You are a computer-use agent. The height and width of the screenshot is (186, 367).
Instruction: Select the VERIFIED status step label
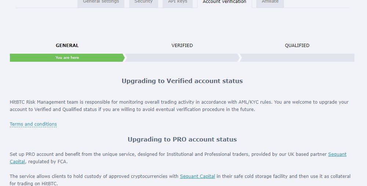click(x=182, y=46)
